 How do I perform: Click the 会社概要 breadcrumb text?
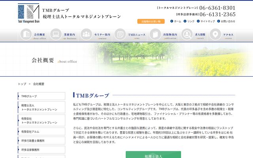tap(39, 84)
